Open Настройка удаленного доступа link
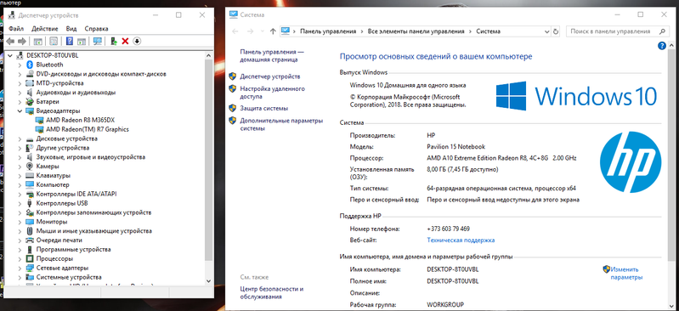The width and height of the screenshot is (679, 311). 273,93
